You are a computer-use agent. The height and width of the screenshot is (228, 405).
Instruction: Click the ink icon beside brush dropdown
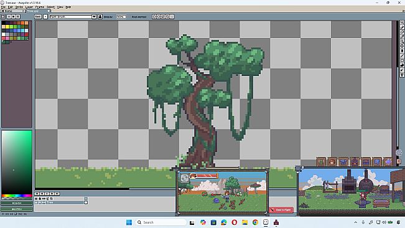(100, 17)
